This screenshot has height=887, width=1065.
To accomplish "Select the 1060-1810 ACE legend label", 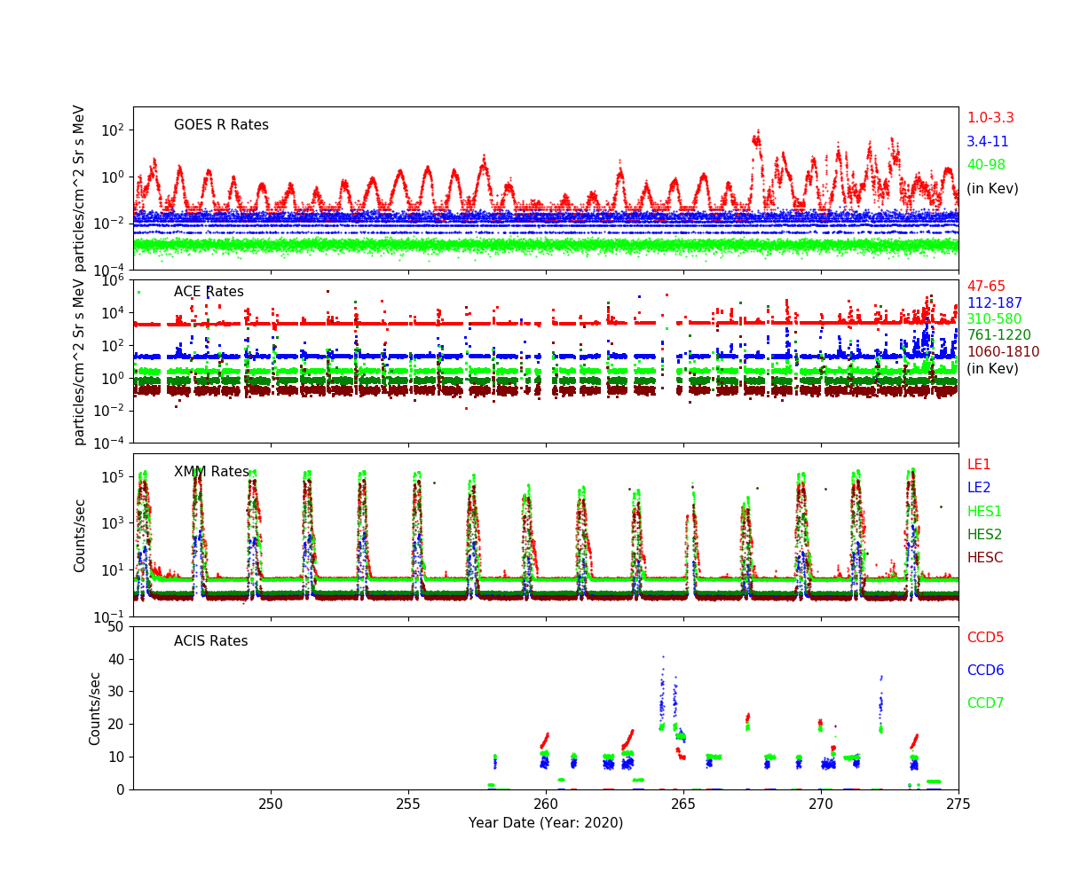I will 1003,352.
